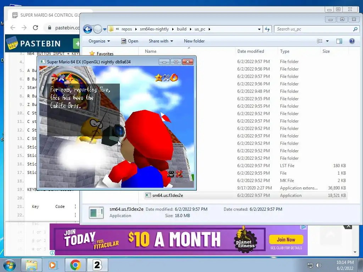Click inside the Super Mario 64 game view
This screenshot has height=272, width=363.
click(116, 126)
